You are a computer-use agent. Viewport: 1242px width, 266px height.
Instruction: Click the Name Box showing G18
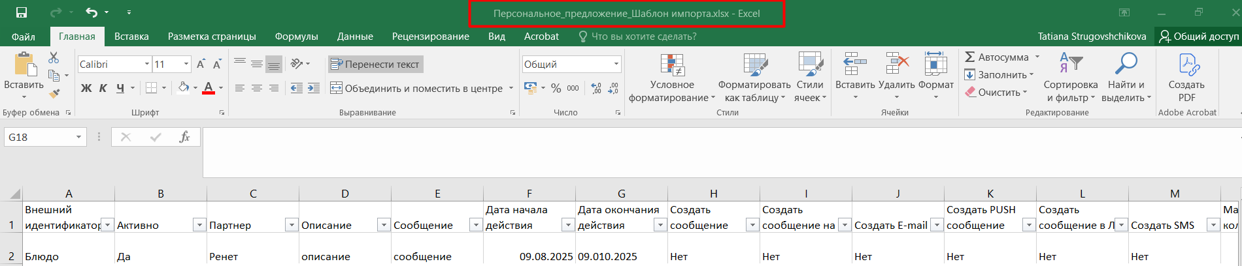(x=44, y=137)
